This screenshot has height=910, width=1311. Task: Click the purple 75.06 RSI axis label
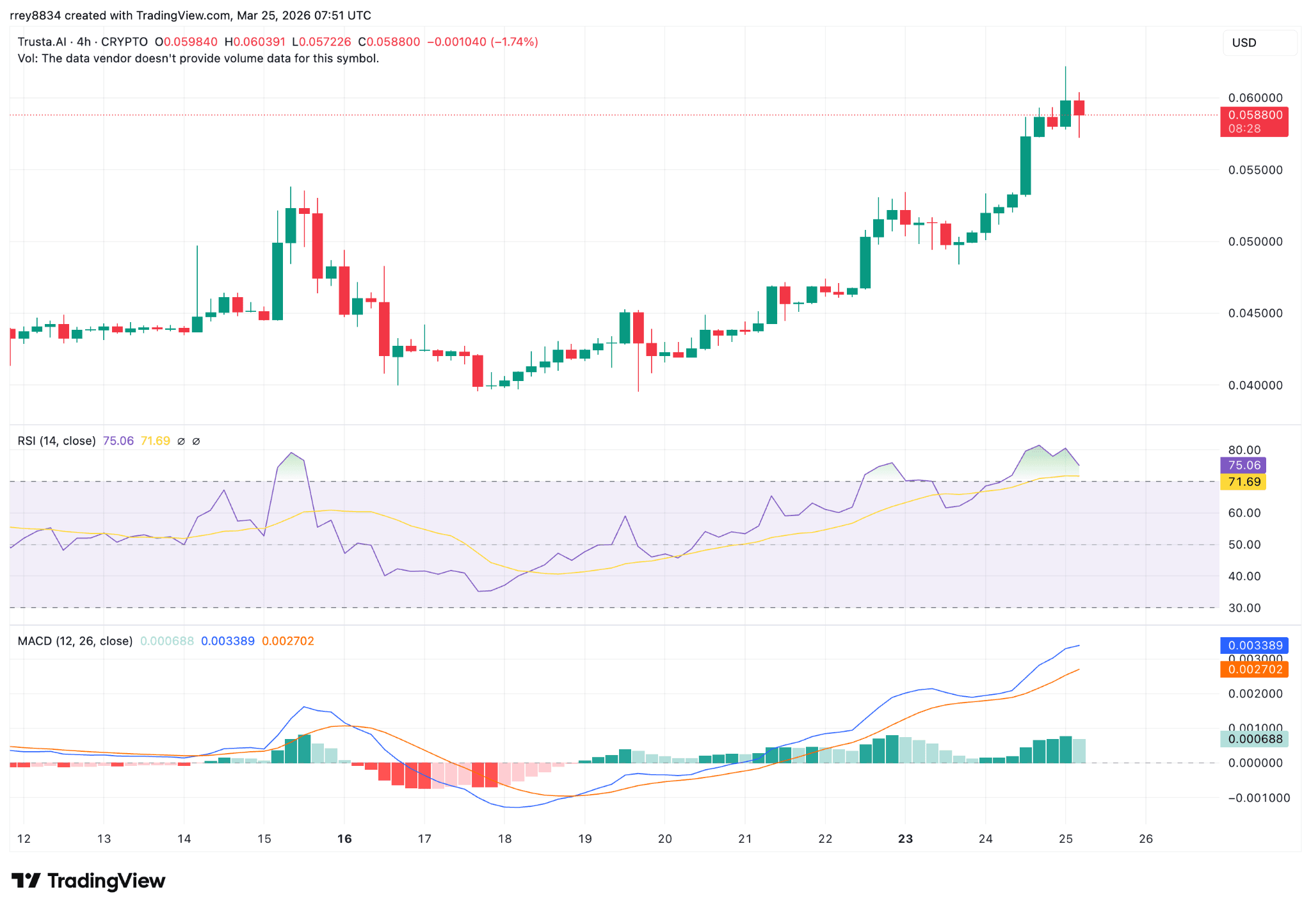tap(1243, 466)
